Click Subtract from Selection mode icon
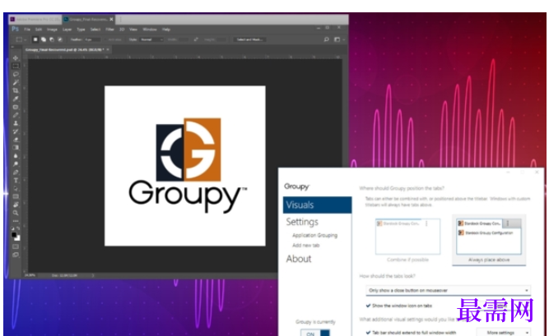This screenshot has height=336, width=549. (x=52, y=39)
